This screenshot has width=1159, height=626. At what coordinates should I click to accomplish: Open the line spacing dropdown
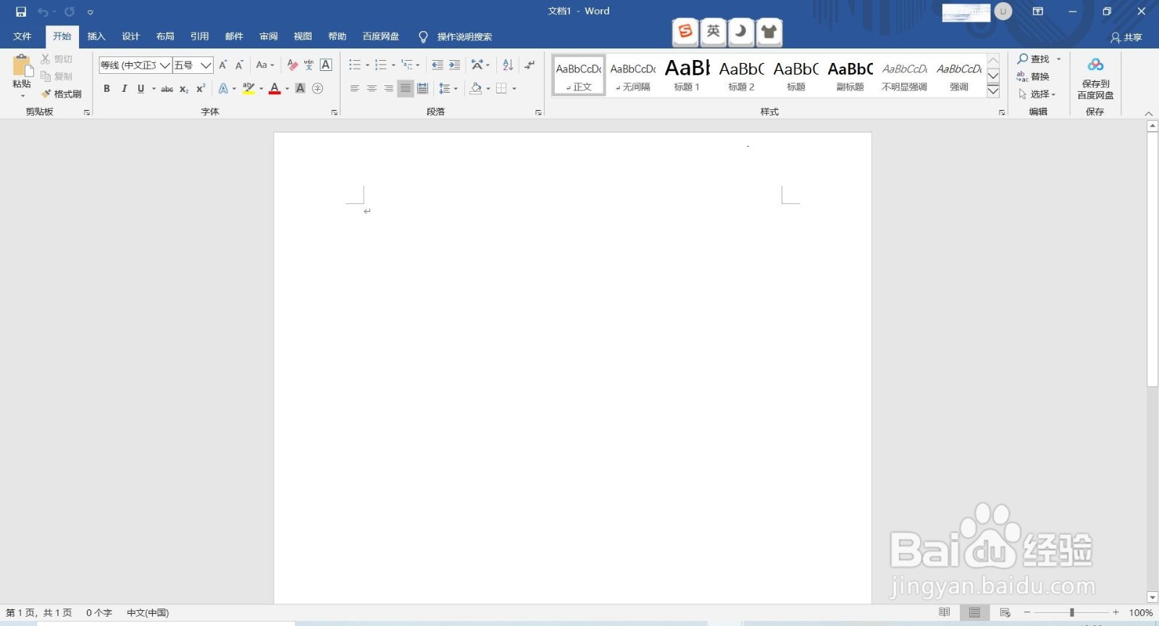(x=448, y=88)
